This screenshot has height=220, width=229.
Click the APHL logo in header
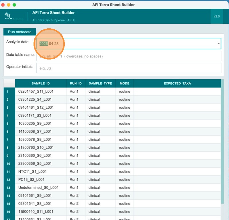pyautogui.click(x=14, y=16)
